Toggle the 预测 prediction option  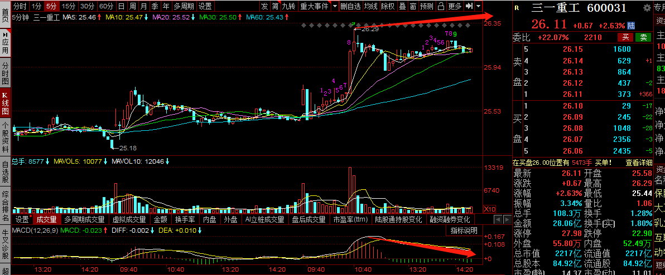pos(427,6)
